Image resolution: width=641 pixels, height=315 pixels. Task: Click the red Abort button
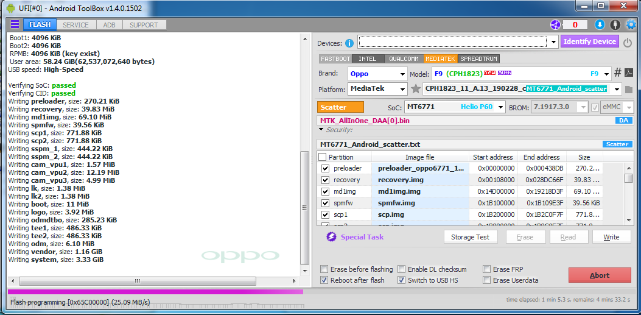coord(600,275)
